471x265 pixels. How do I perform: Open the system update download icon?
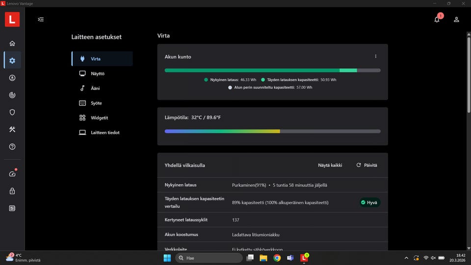(x=12, y=78)
